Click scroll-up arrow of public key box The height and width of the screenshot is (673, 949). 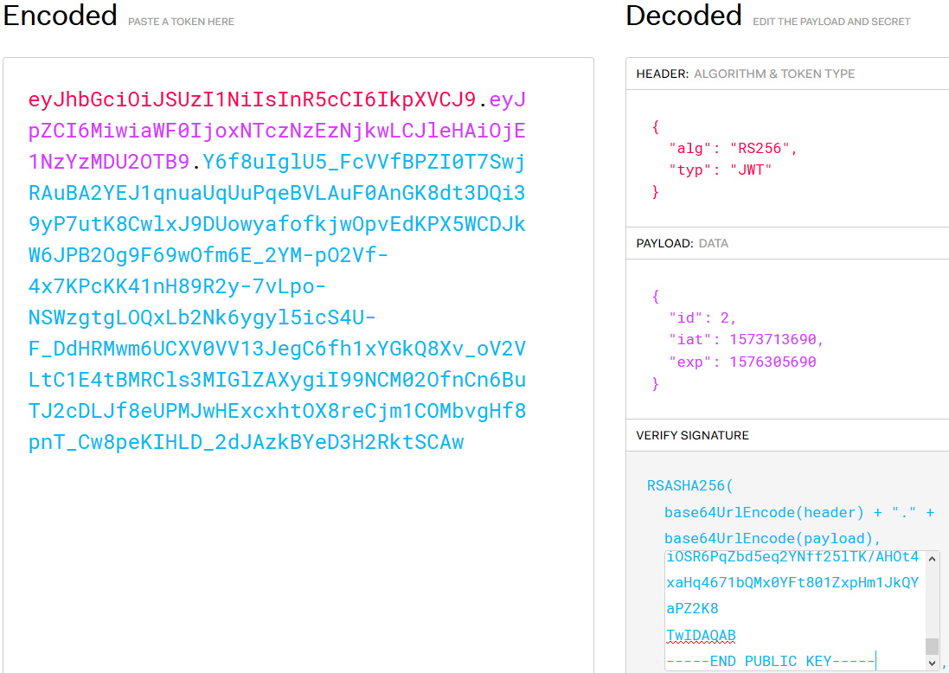click(932, 559)
